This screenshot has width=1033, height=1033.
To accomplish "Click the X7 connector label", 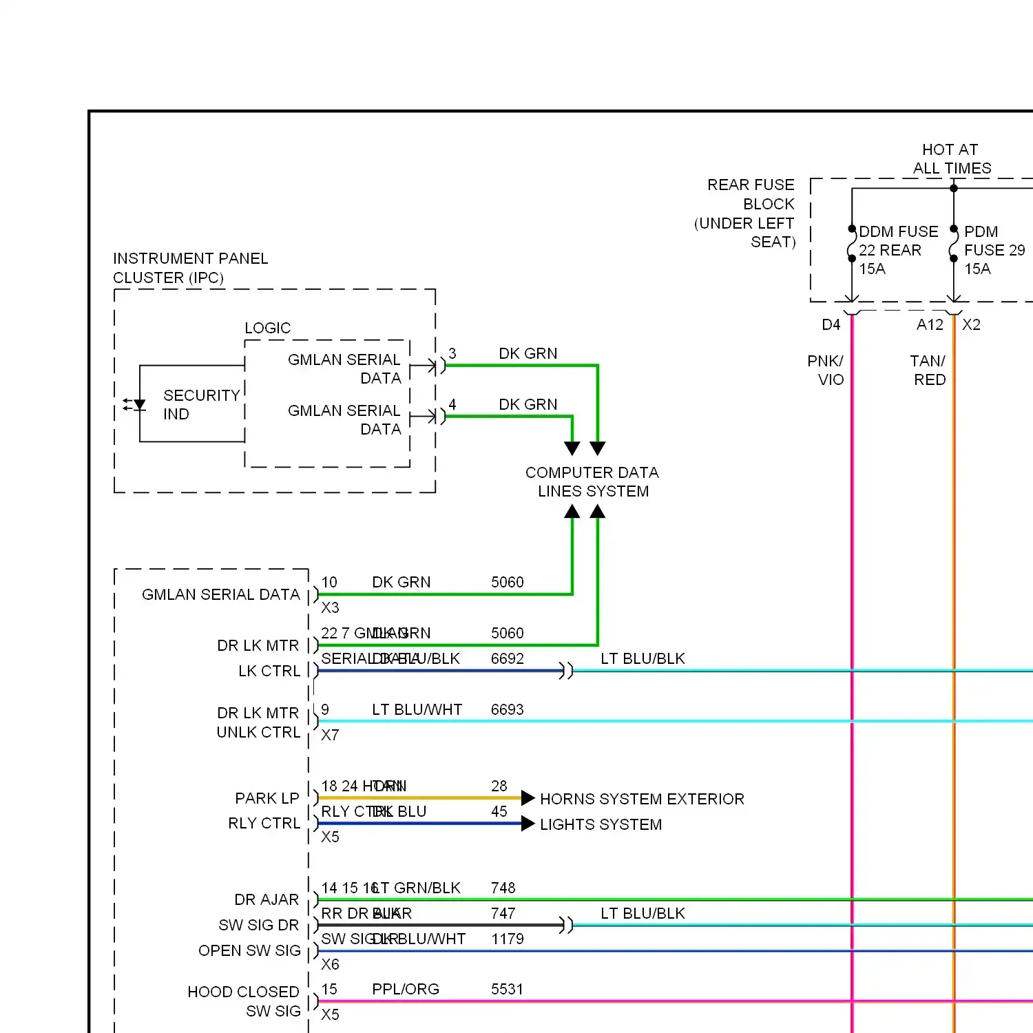I will (330, 735).
